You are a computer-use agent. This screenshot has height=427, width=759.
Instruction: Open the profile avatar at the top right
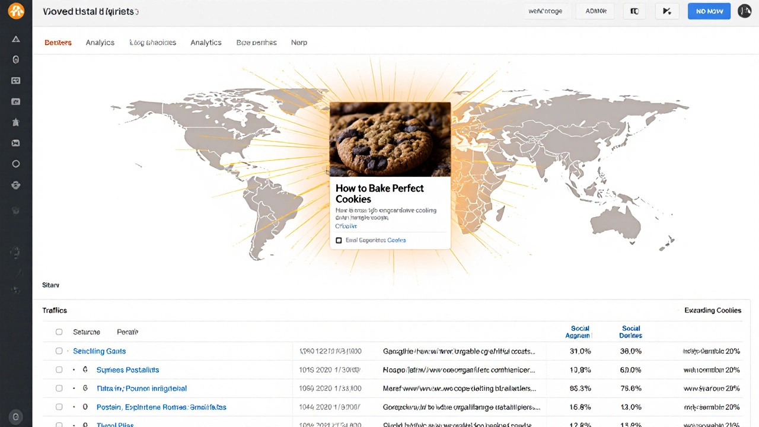[x=745, y=11]
